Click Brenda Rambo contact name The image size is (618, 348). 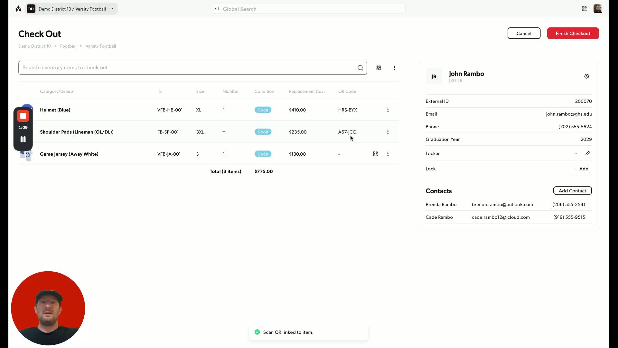coord(441,205)
